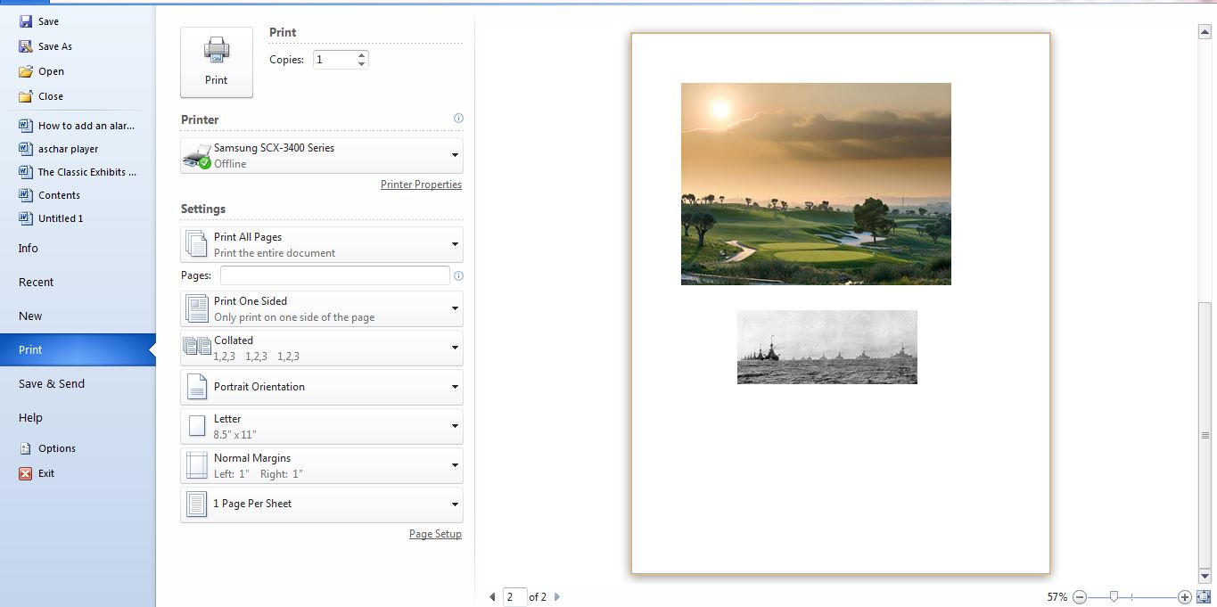Screen dimensions: 1217x607
Task: Click the info icon next to Pages field
Action: 458,275
